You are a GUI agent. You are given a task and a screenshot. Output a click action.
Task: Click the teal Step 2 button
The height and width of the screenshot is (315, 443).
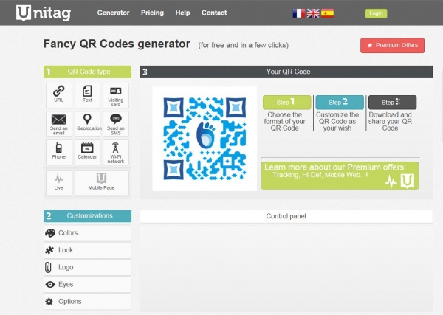[340, 103]
